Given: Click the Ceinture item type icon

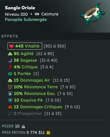Looking at the screenshot, I should (x=37, y=14).
